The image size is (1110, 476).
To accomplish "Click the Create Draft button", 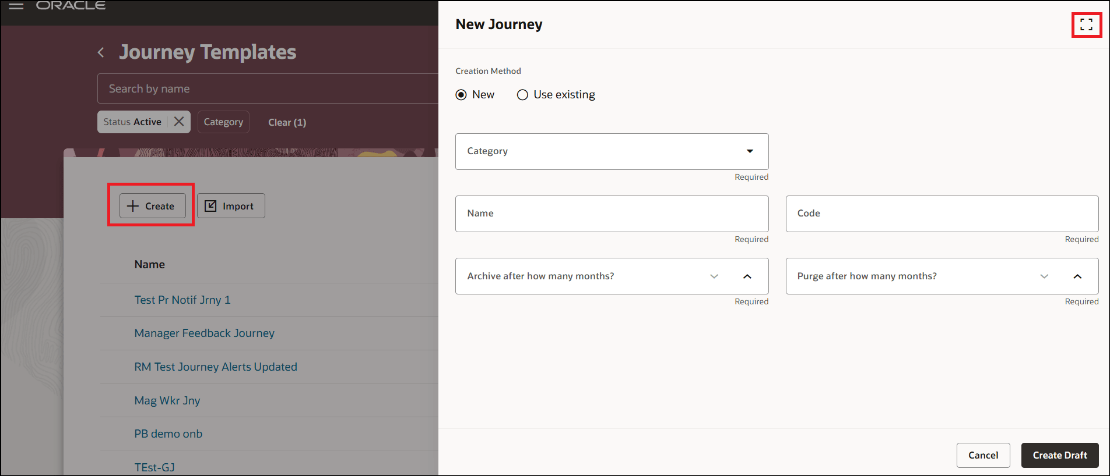I will (x=1060, y=455).
